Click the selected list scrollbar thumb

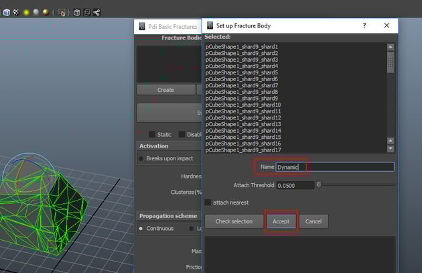pyautogui.click(x=391, y=62)
